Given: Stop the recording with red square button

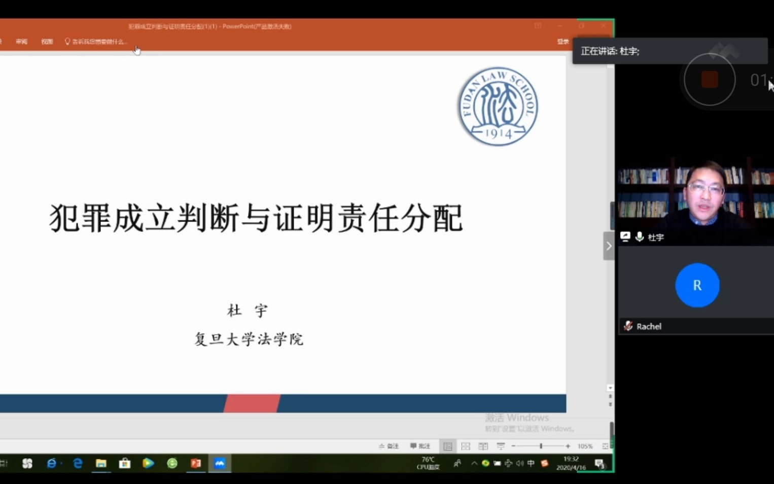Looking at the screenshot, I should 710,80.
